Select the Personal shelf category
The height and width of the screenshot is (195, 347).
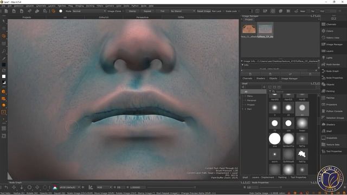pyautogui.click(x=252, y=100)
